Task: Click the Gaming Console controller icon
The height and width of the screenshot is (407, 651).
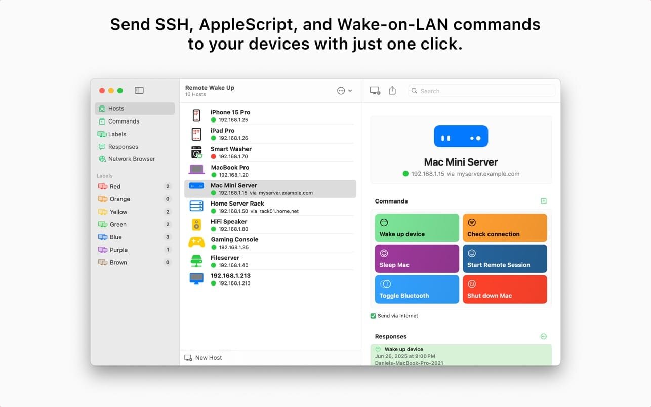Action: click(x=196, y=242)
